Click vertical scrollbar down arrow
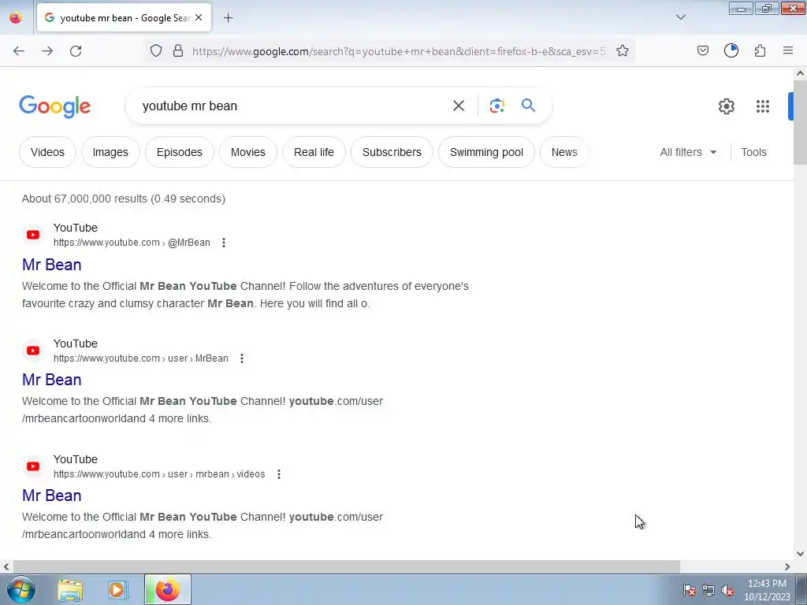 click(x=800, y=554)
